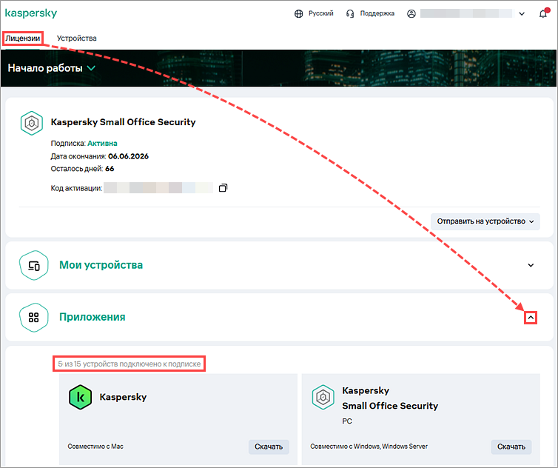Click the Small Office Security PC app icon
The width and height of the screenshot is (558, 468).
coord(323,397)
